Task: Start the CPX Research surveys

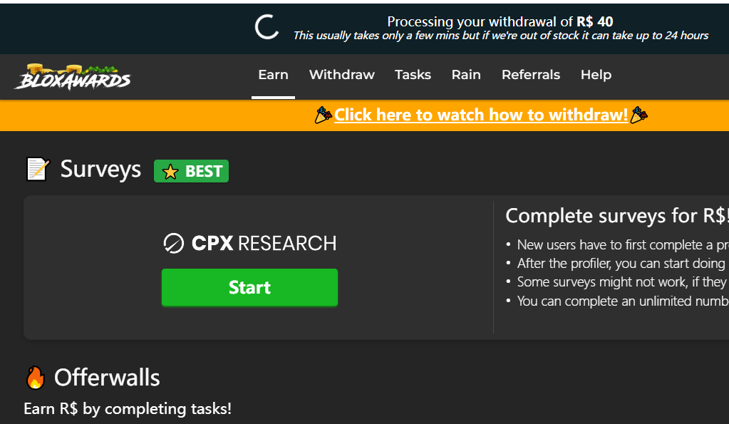Action: (x=249, y=287)
